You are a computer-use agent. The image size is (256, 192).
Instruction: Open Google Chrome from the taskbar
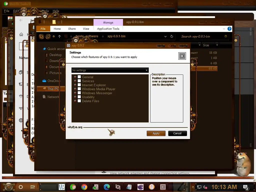tap(84, 187)
